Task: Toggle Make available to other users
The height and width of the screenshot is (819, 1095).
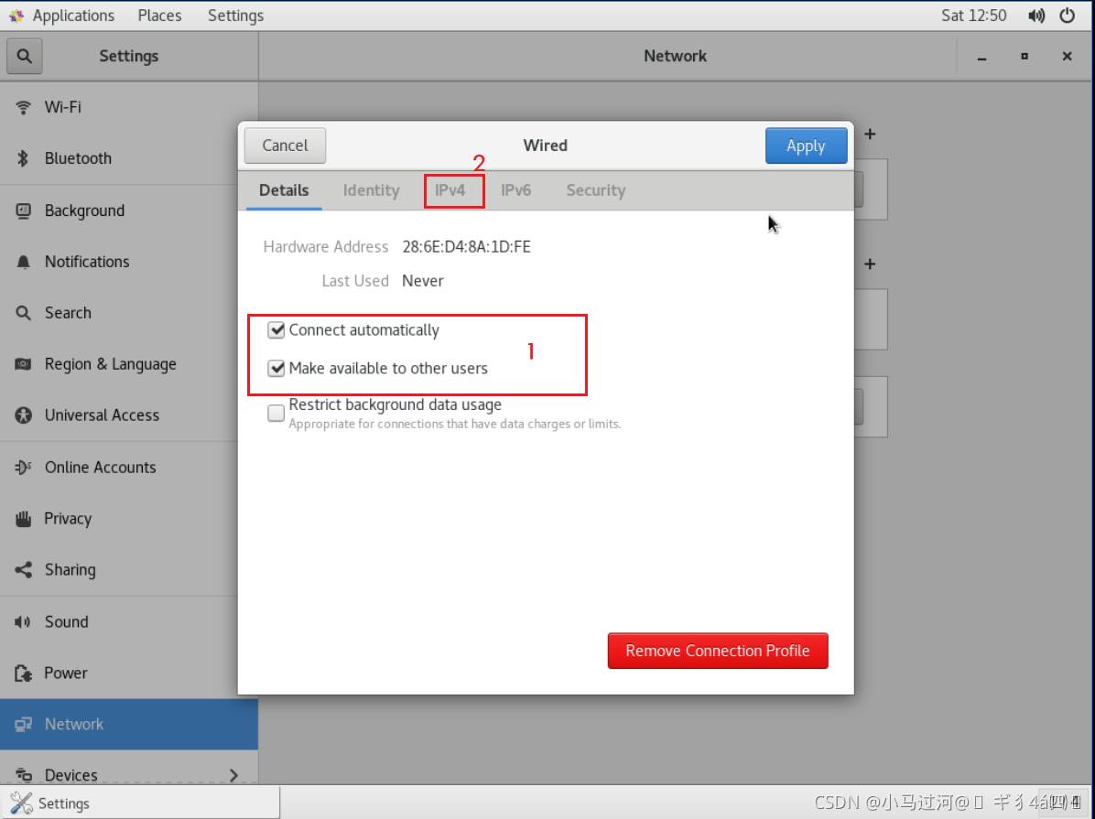Action: pos(276,369)
